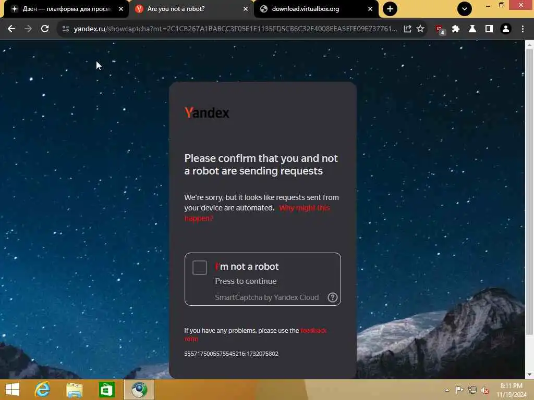
Task: Check the "I'm not a robot" checkbox
Action: tap(200, 267)
